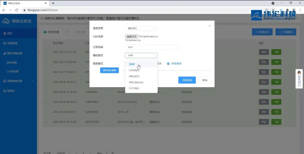The image size is (304, 154).
Task: Download the 2021-05-11 23:15:22 task
Action: coord(276,52)
